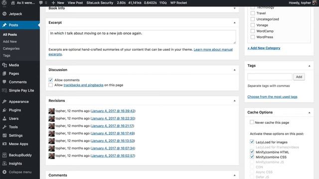Screen dimensions: 319x179
Task: Toggle LazyLoad for images option
Action: point(252,142)
